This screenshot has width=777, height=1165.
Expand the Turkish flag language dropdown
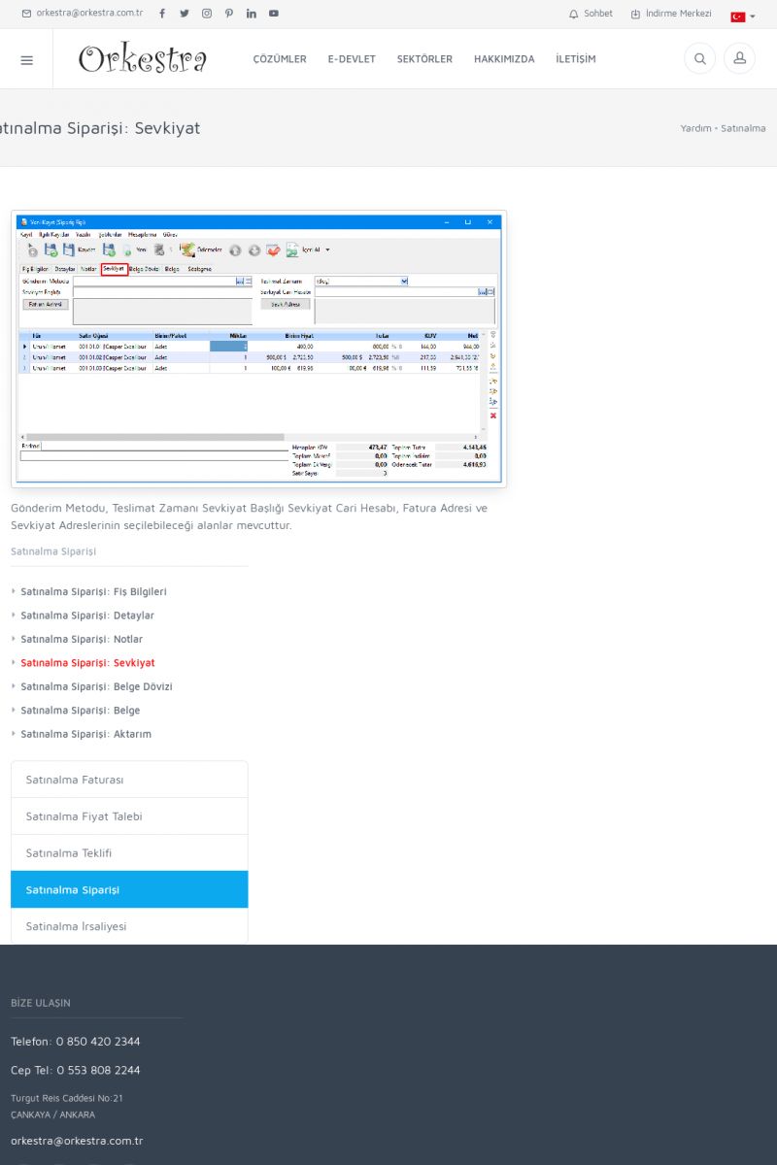pyautogui.click(x=743, y=17)
